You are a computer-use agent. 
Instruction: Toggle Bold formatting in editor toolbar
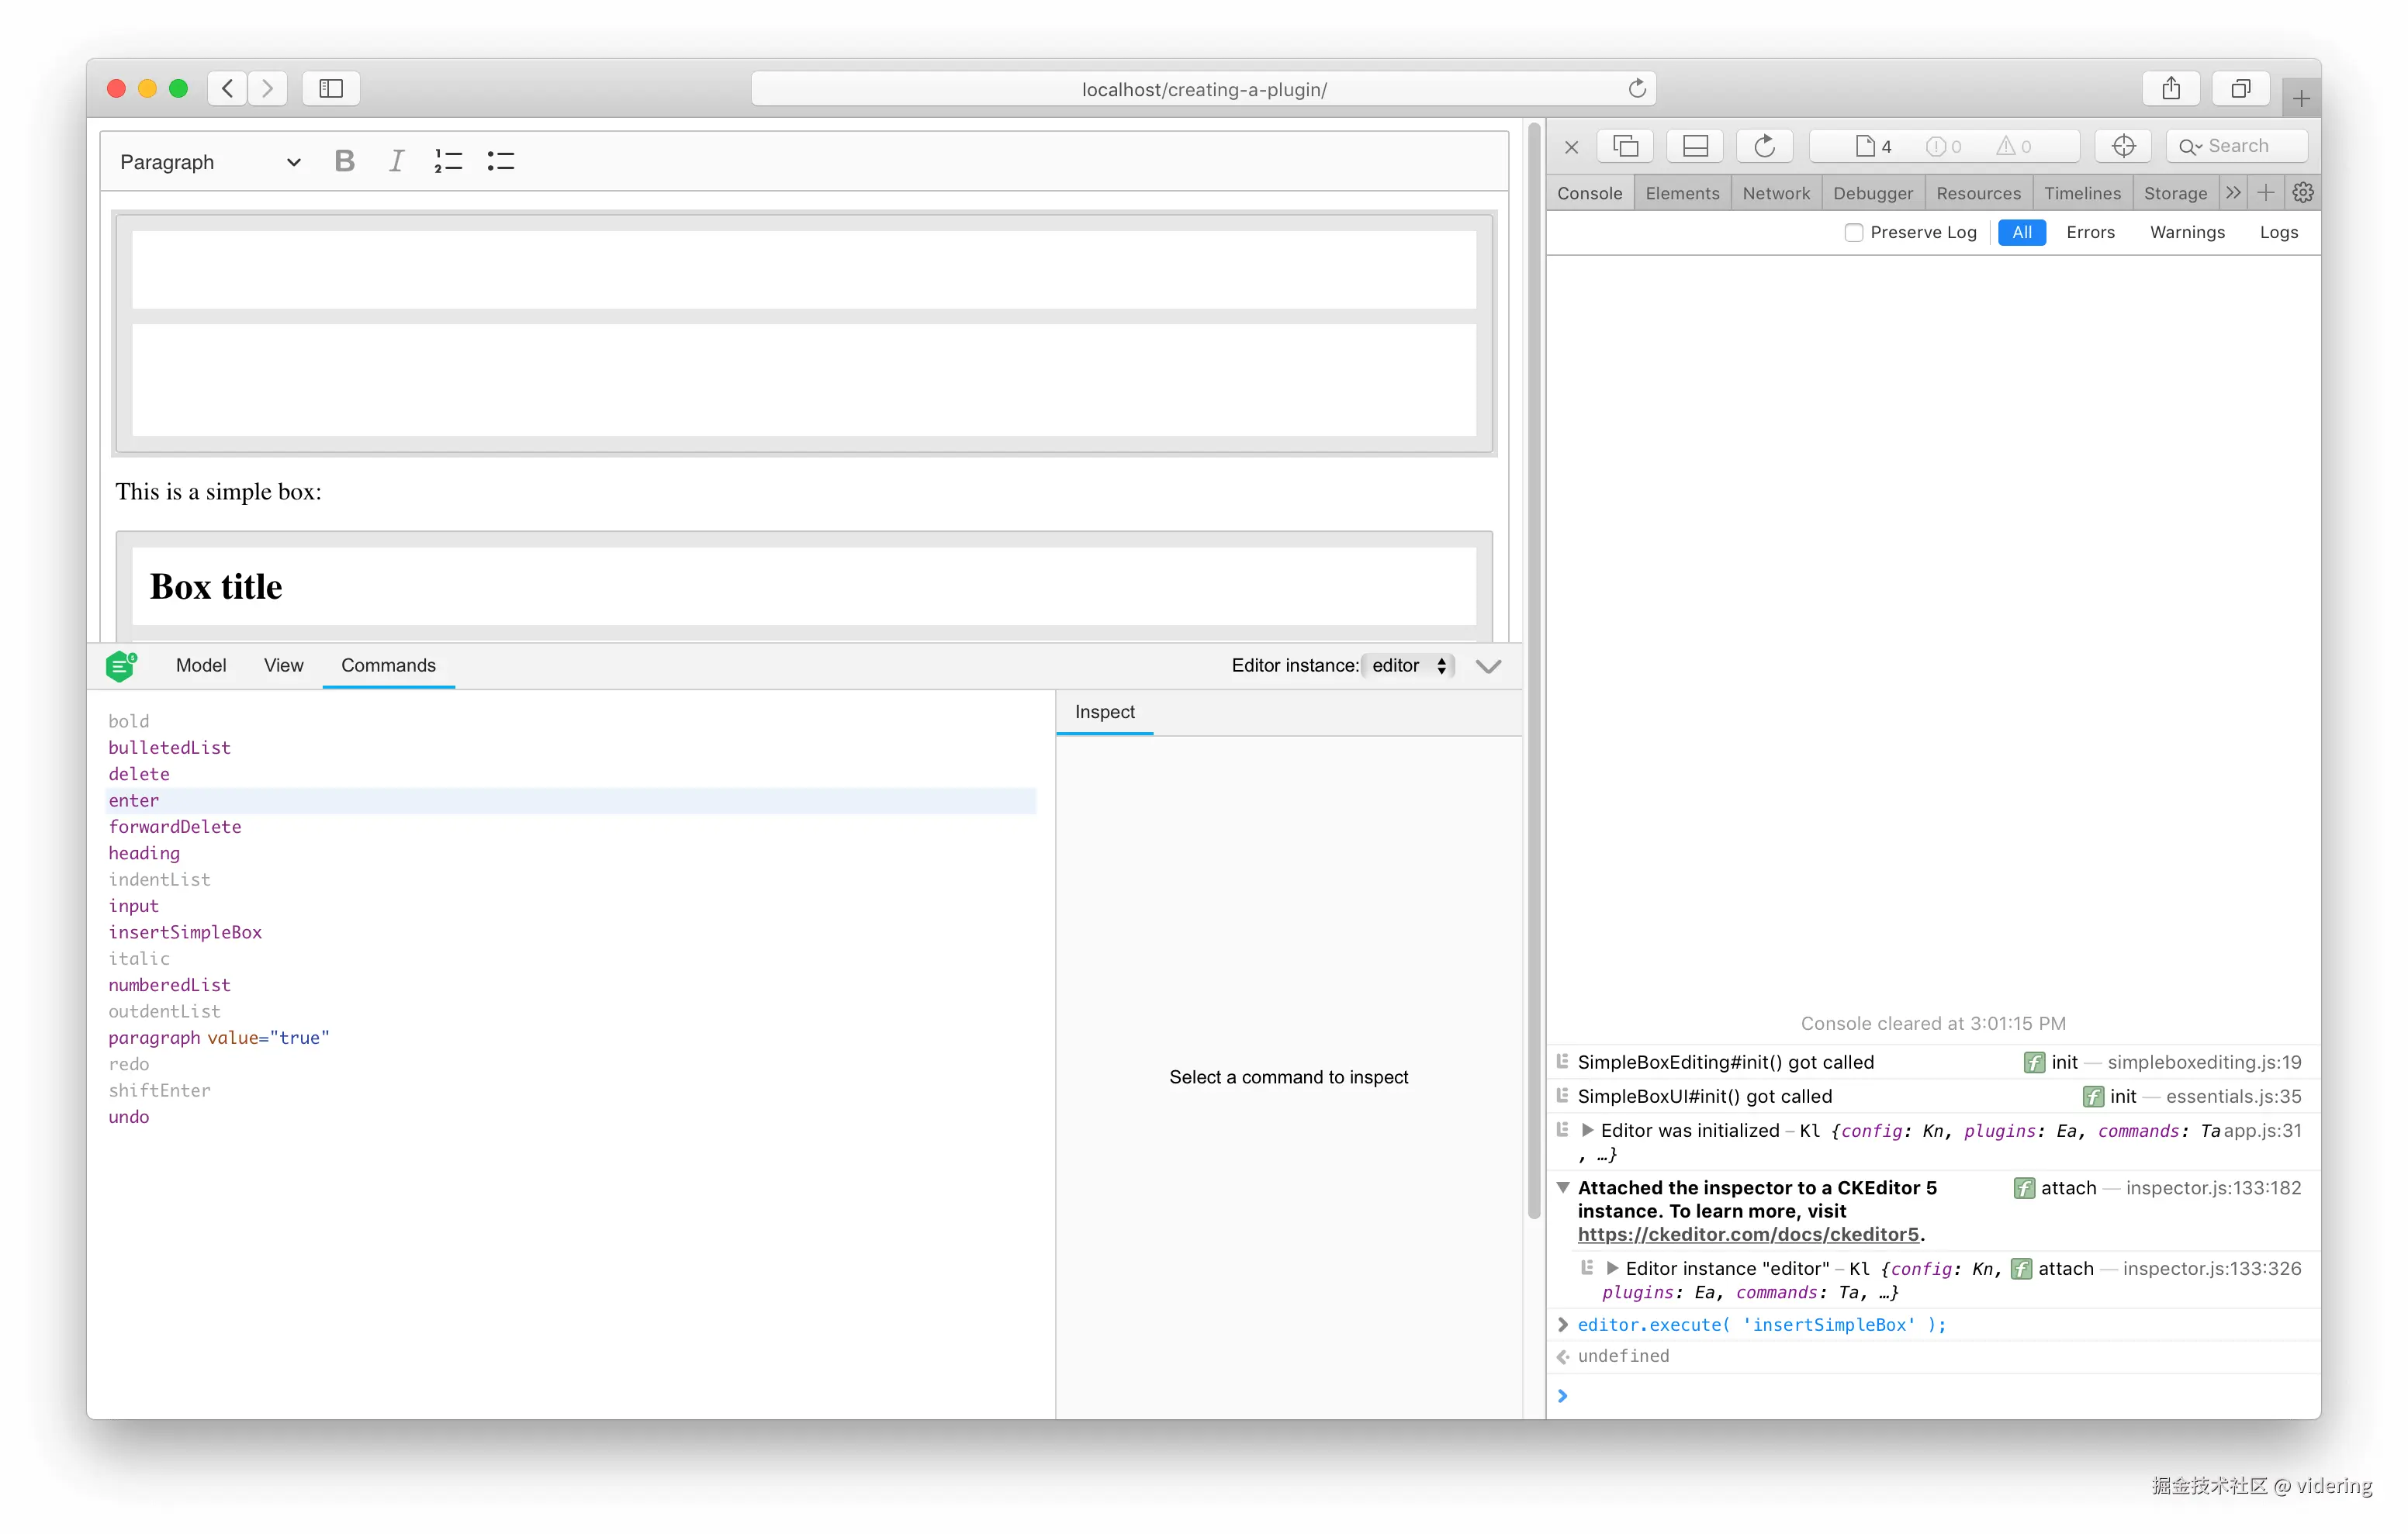[344, 161]
